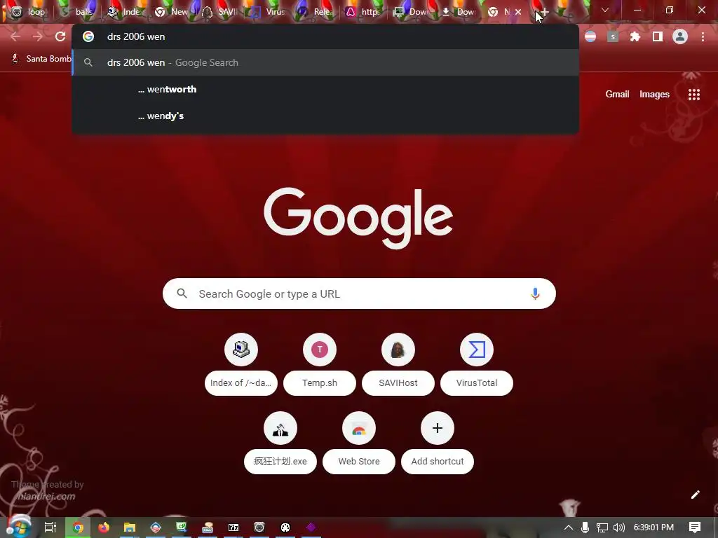Open the Temp.sh shortcut

coord(320,366)
